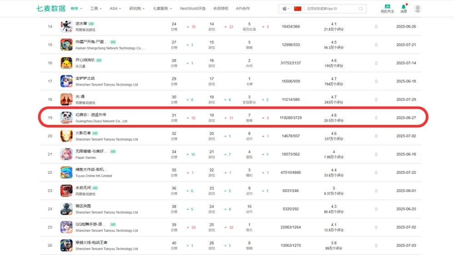Click the 逆水寒 app icon
Viewport: 454px width, 255px height.
coord(66,26)
